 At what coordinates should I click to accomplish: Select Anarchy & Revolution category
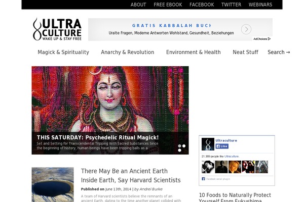(127, 52)
